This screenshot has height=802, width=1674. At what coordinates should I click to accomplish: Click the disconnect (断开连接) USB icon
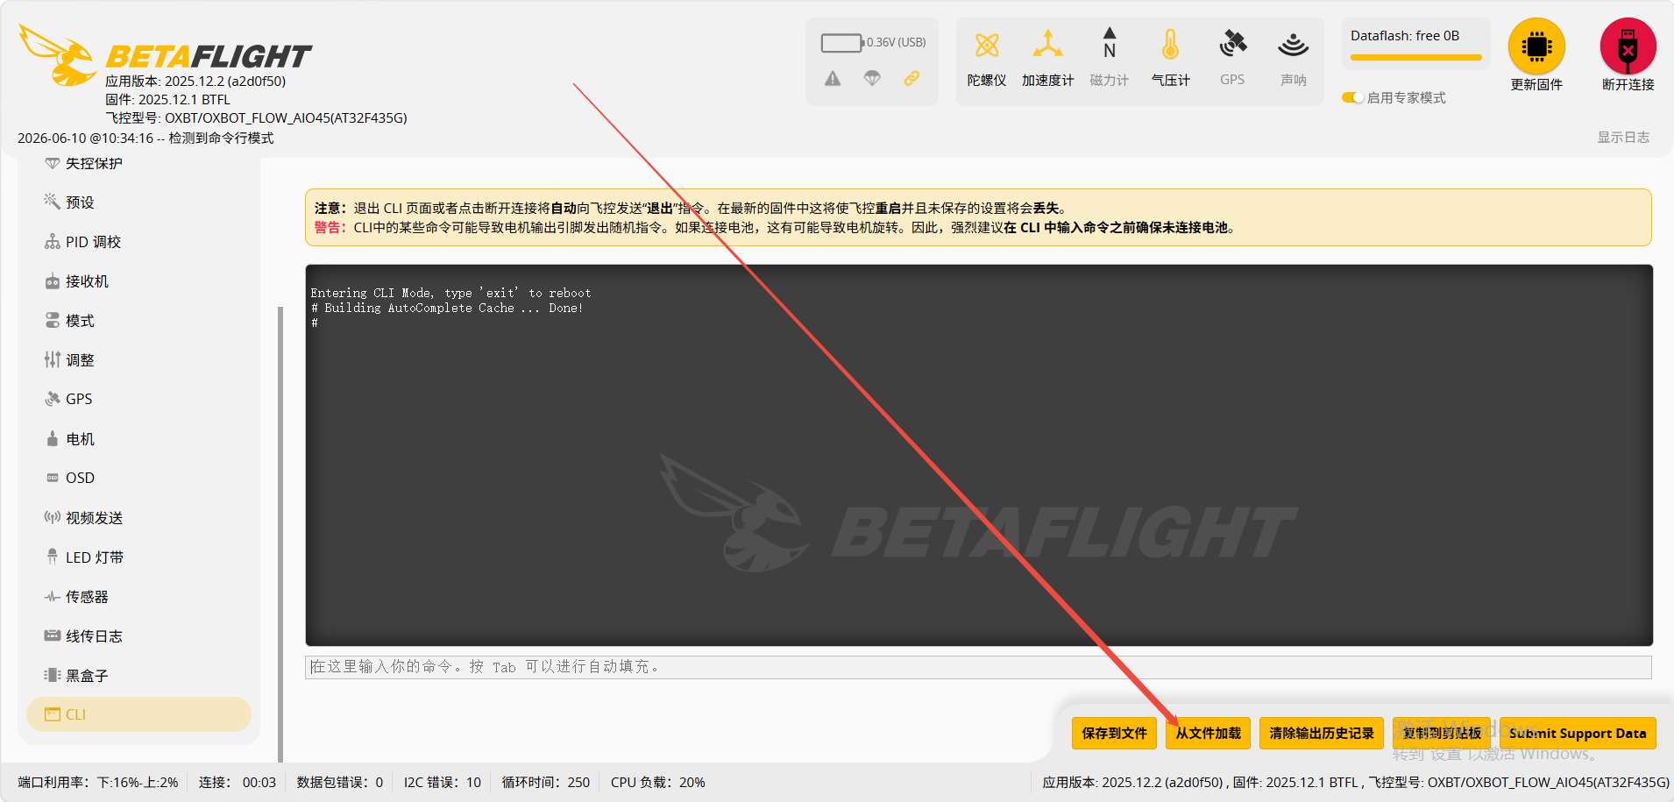[1628, 46]
